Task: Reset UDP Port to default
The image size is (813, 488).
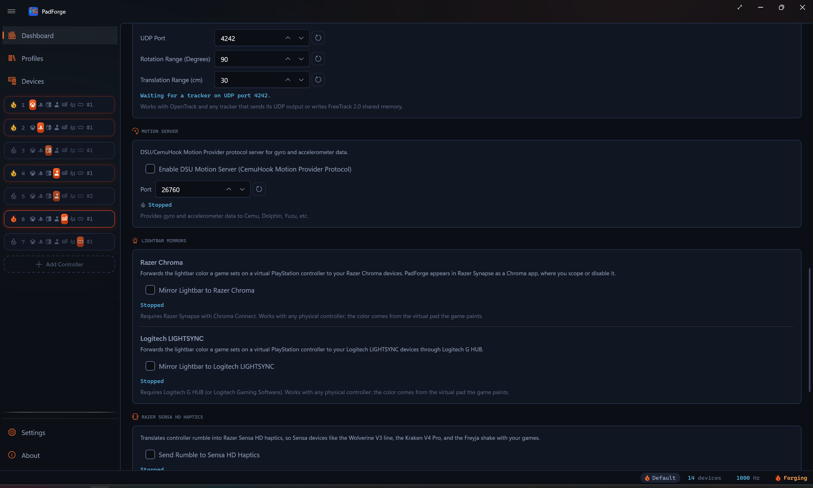Action: [x=318, y=38]
